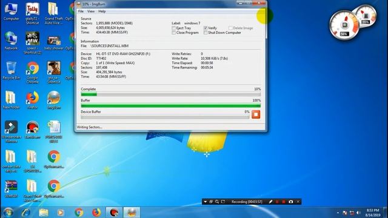Screen dimensions: 388x218
Task: Select the Grand Theft Auto Vice folder
Action: coord(53,13)
